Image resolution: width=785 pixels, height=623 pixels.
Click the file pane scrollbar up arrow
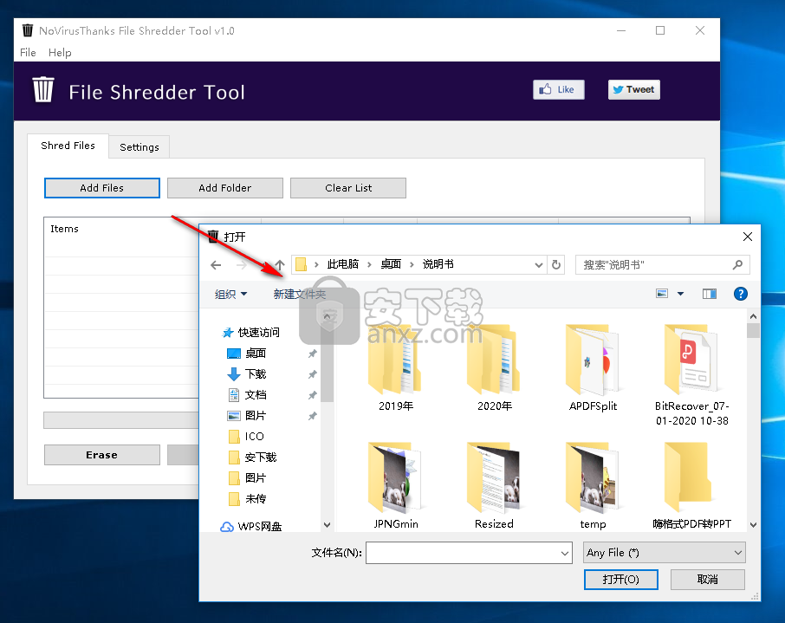click(x=753, y=316)
